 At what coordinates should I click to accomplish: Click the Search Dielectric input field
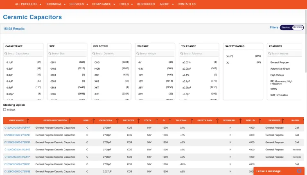[111, 54]
